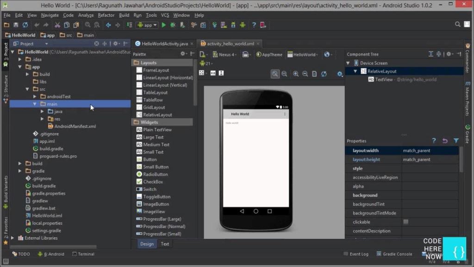The height and width of the screenshot is (267, 474).
Task: Click the Project panel settings gear
Action: coord(116,44)
